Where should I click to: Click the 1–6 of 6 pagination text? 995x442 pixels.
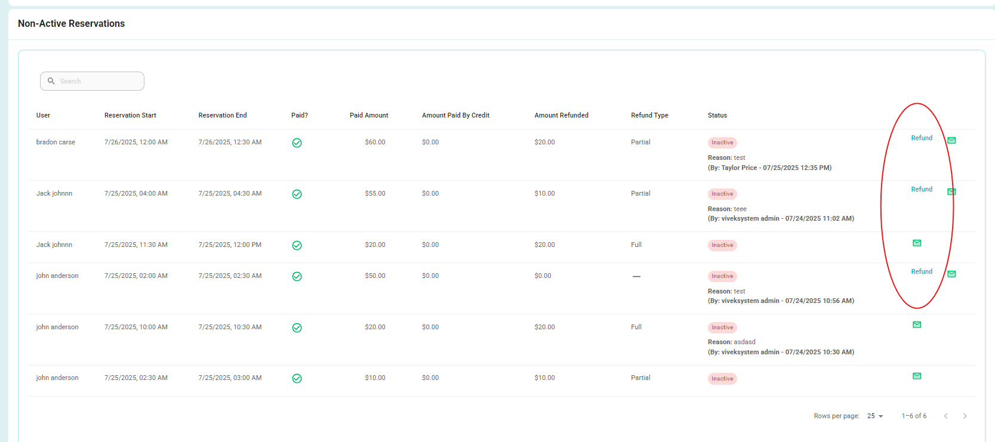(x=914, y=416)
